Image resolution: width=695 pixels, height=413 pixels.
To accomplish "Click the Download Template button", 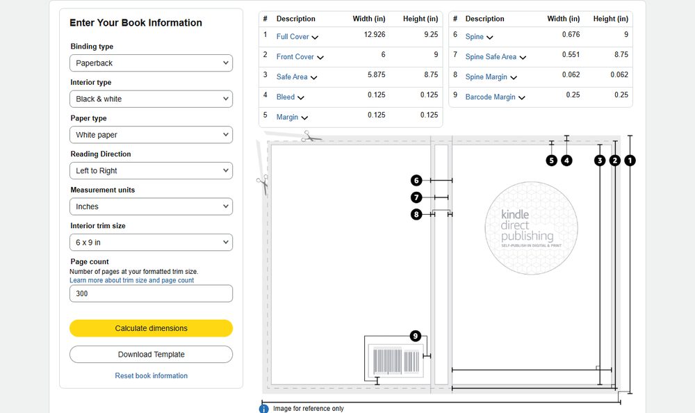I will click(151, 355).
